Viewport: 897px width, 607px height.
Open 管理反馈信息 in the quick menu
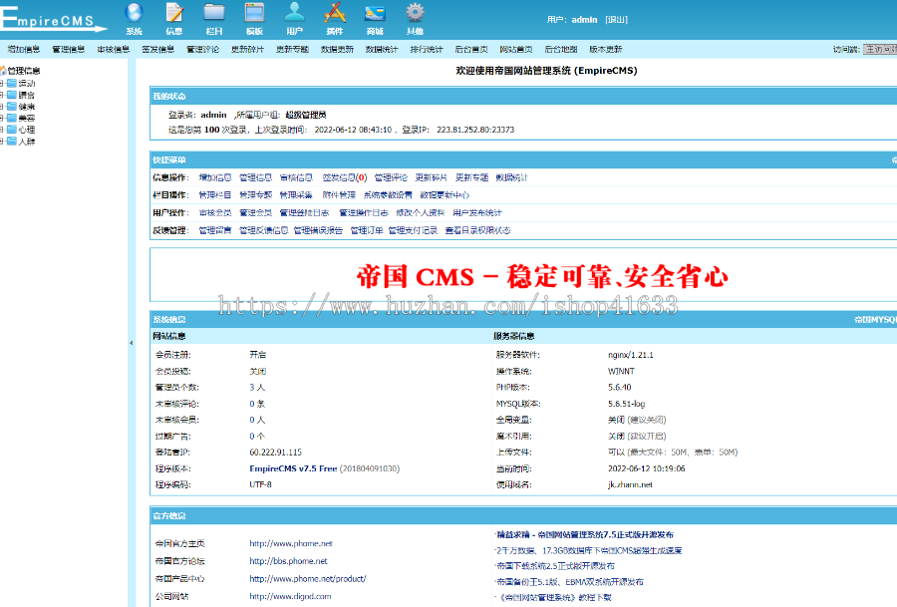[264, 230]
